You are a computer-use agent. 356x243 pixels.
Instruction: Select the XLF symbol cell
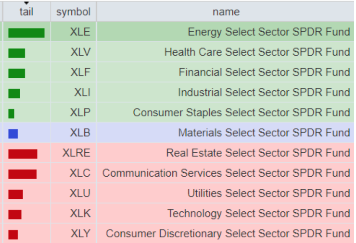pyautogui.click(x=80, y=73)
